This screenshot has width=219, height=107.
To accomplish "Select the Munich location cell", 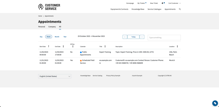I will tap(172, 60).
